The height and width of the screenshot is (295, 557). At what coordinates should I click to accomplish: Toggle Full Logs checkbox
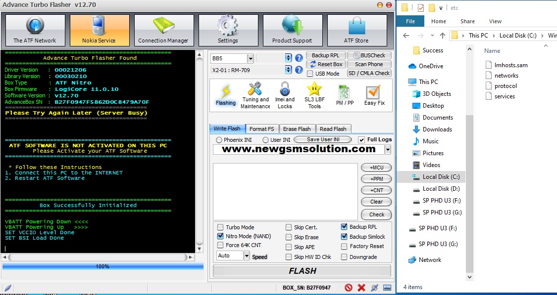click(361, 140)
